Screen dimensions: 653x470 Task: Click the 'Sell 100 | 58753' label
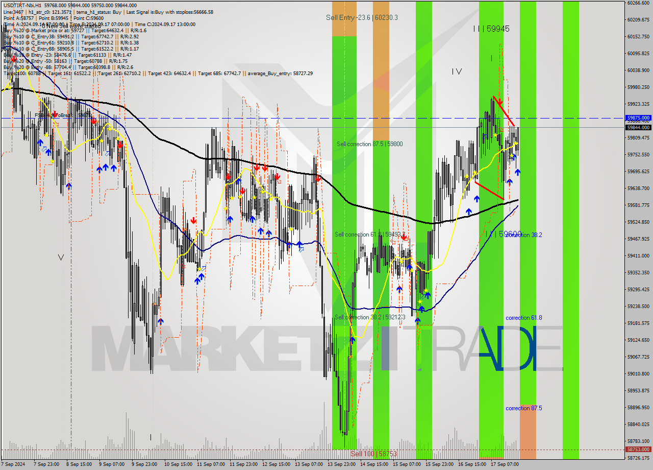[x=373, y=454]
